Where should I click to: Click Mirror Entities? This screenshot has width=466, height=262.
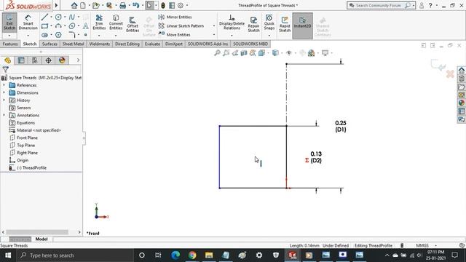175,17
